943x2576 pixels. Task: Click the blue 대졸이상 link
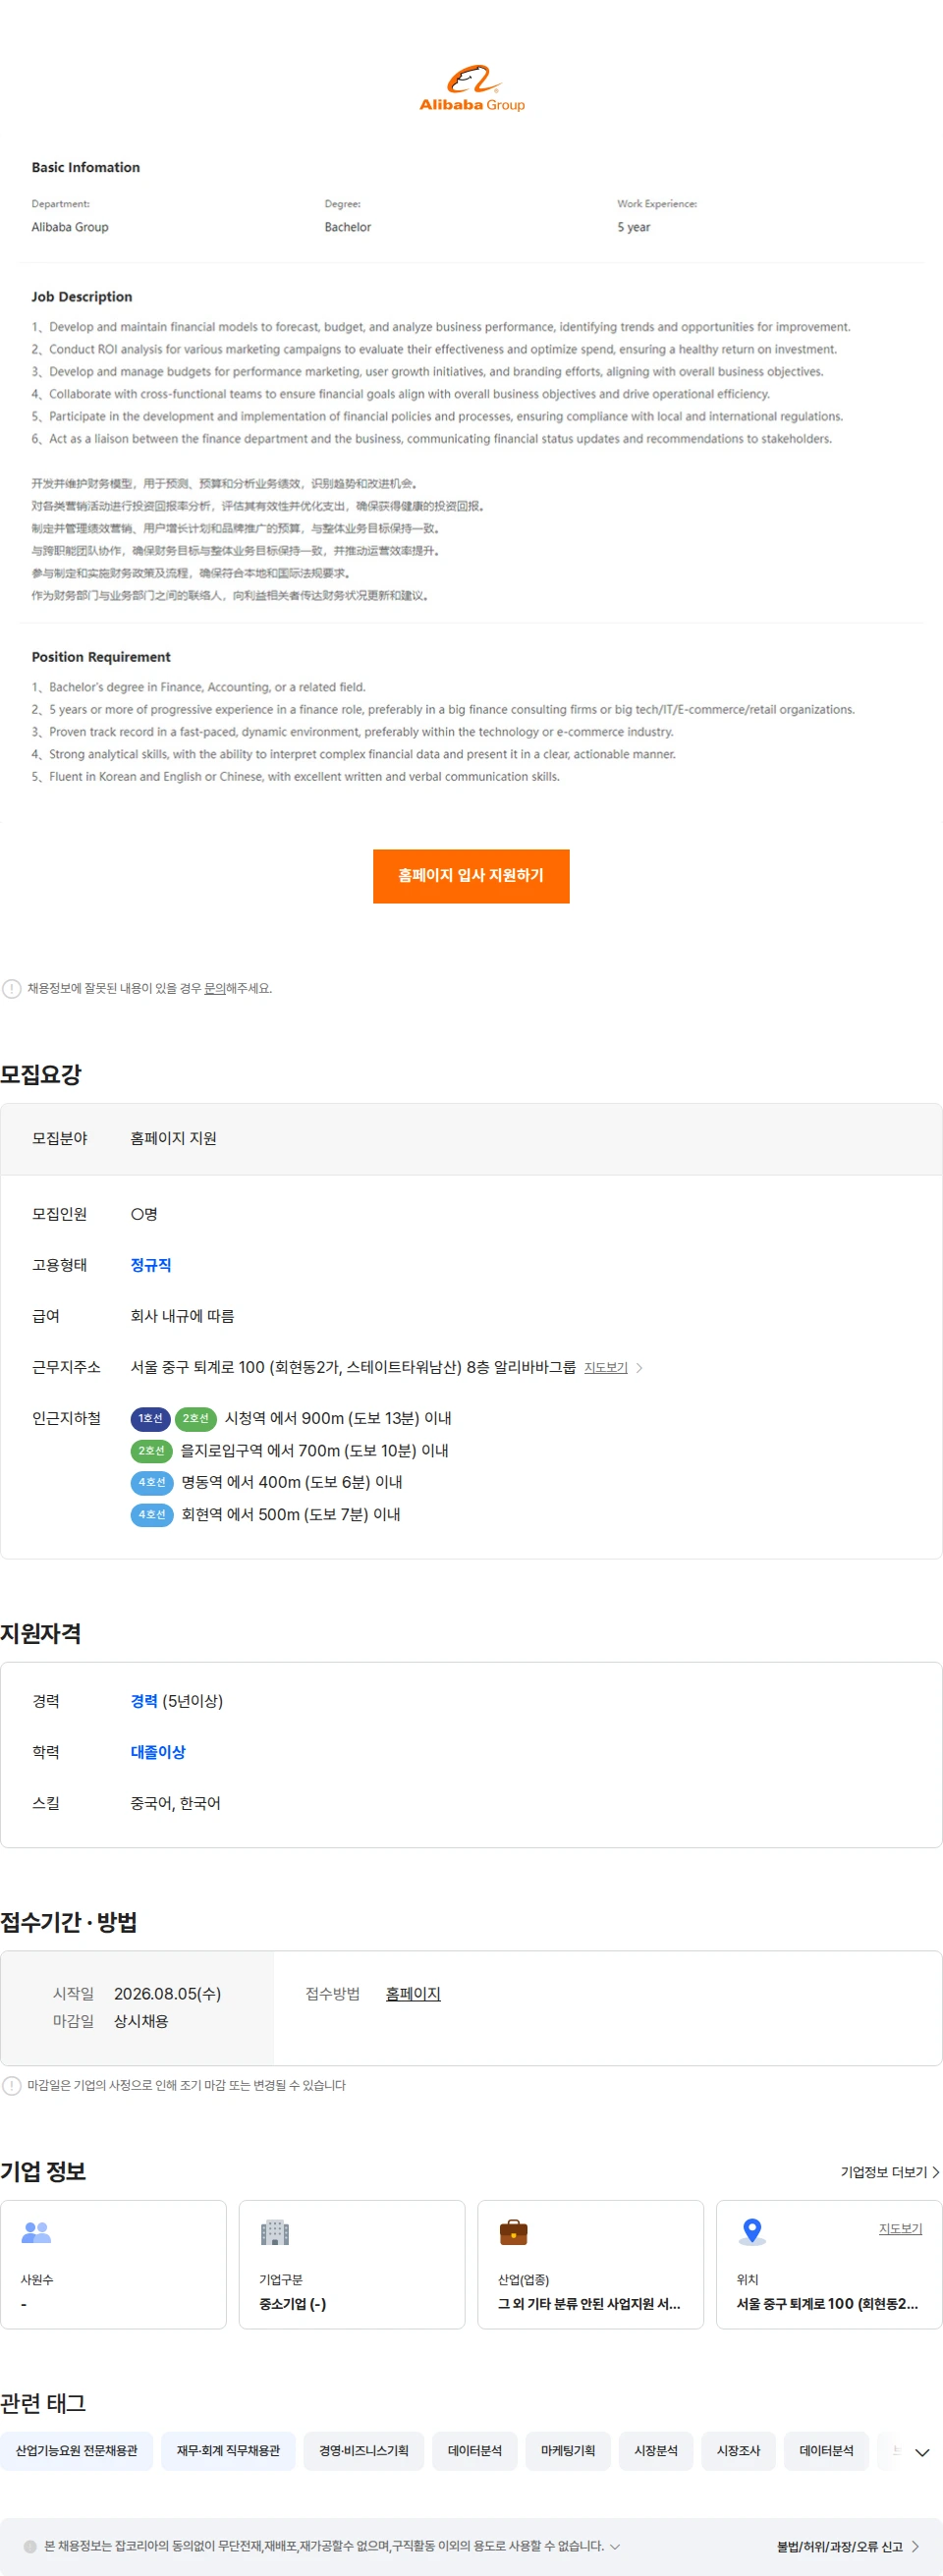click(x=158, y=1752)
